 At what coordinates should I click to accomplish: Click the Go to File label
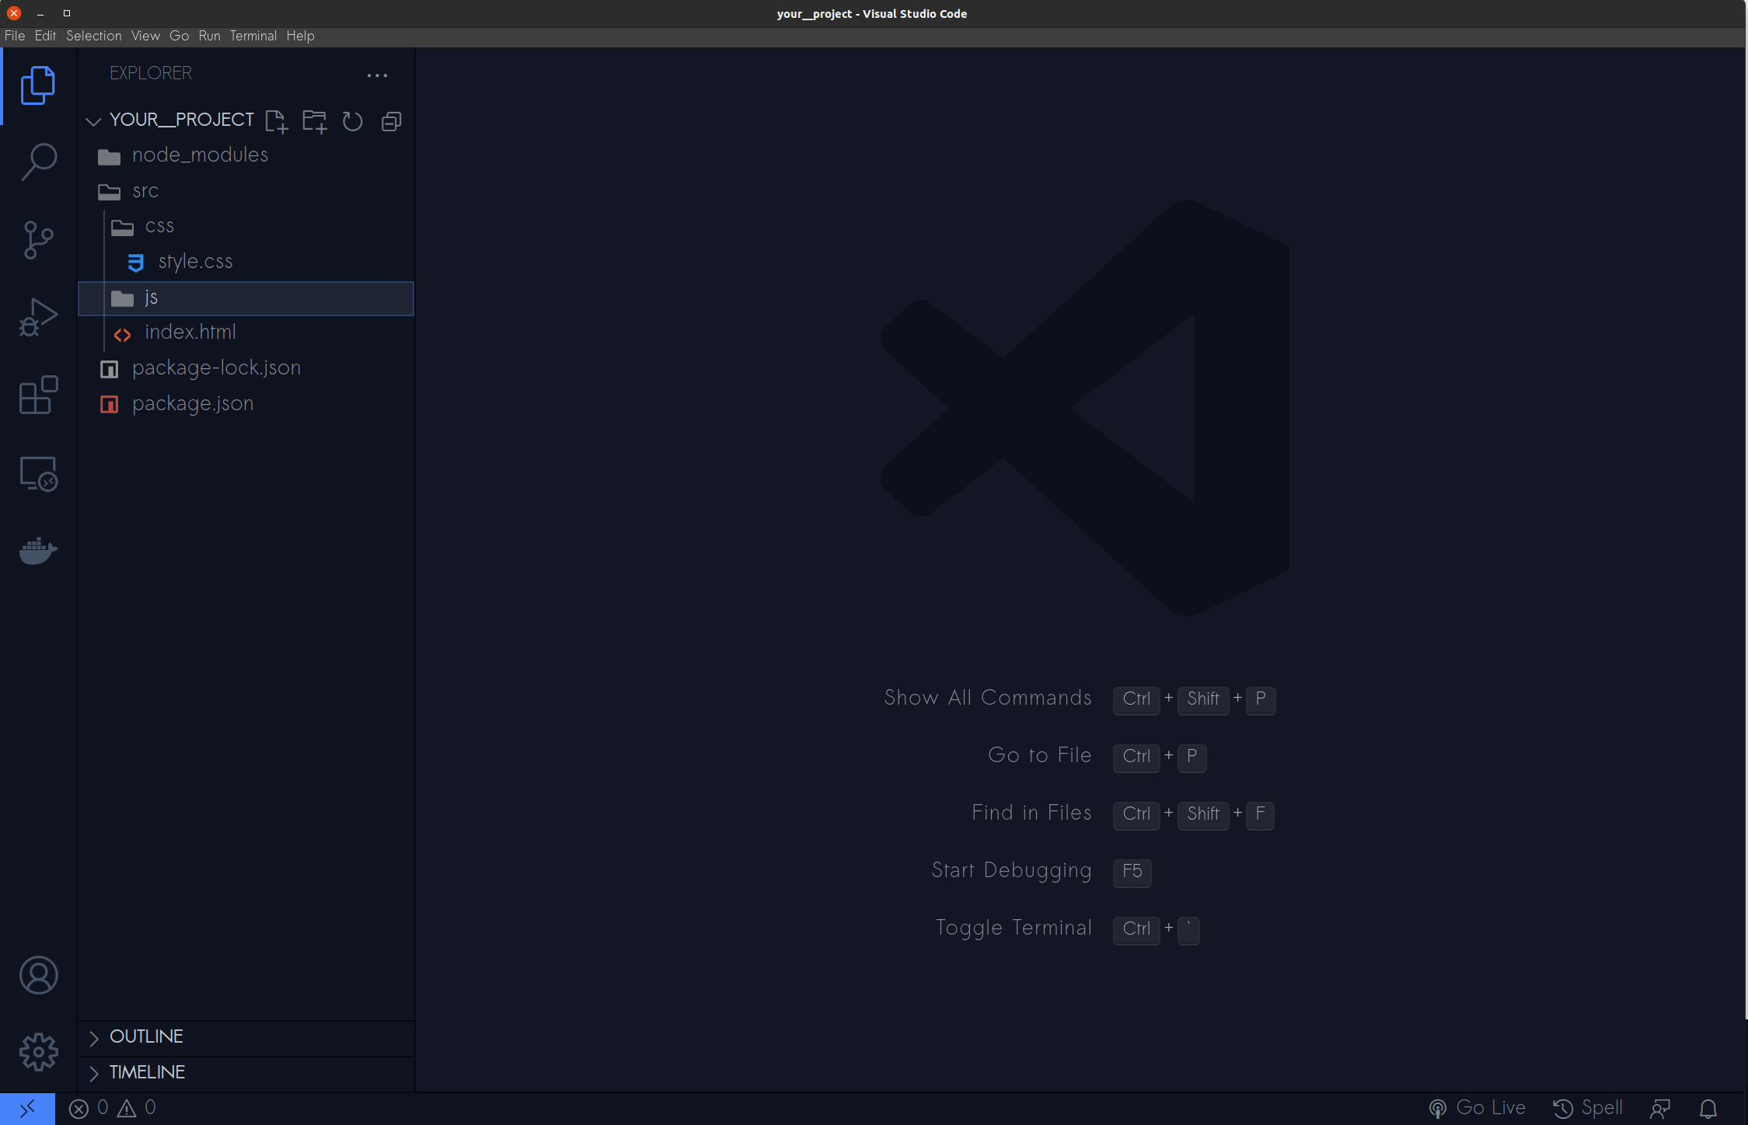tap(1040, 755)
